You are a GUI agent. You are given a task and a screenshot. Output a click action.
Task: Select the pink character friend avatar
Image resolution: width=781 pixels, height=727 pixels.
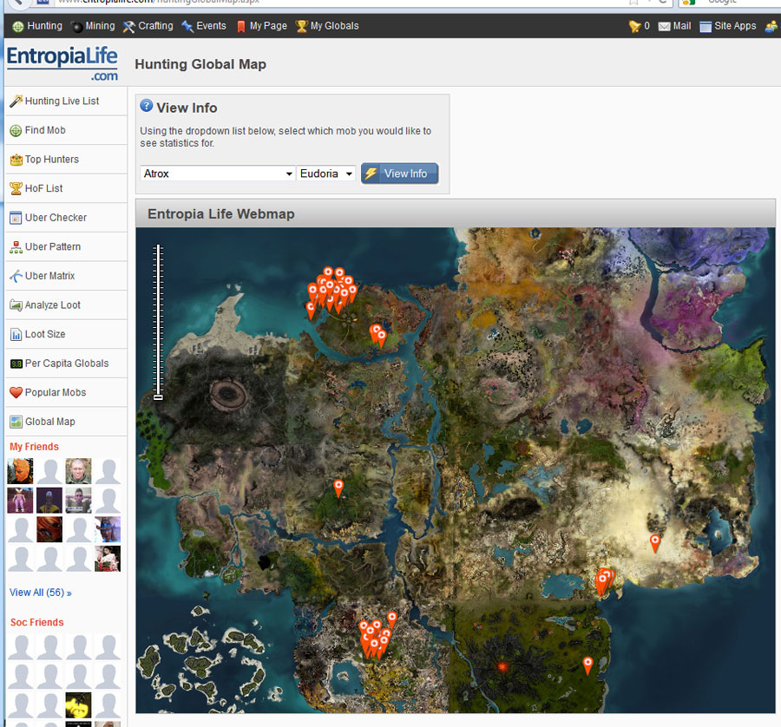pyautogui.click(x=21, y=501)
